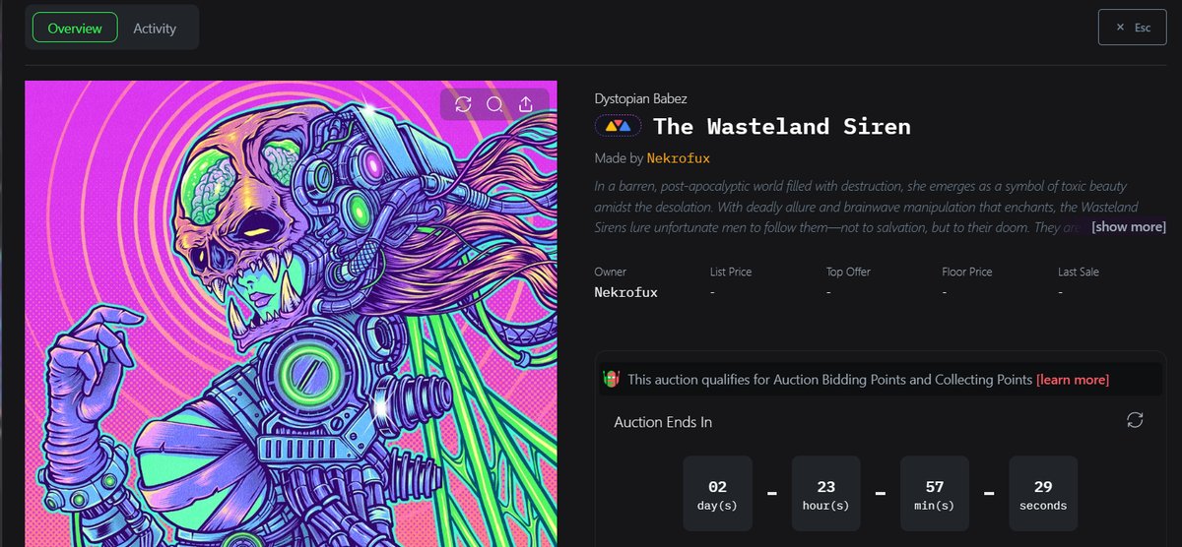Image resolution: width=1182 pixels, height=547 pixels.
Task: Expand the description with show more
Action: (x=1128, y=226)
